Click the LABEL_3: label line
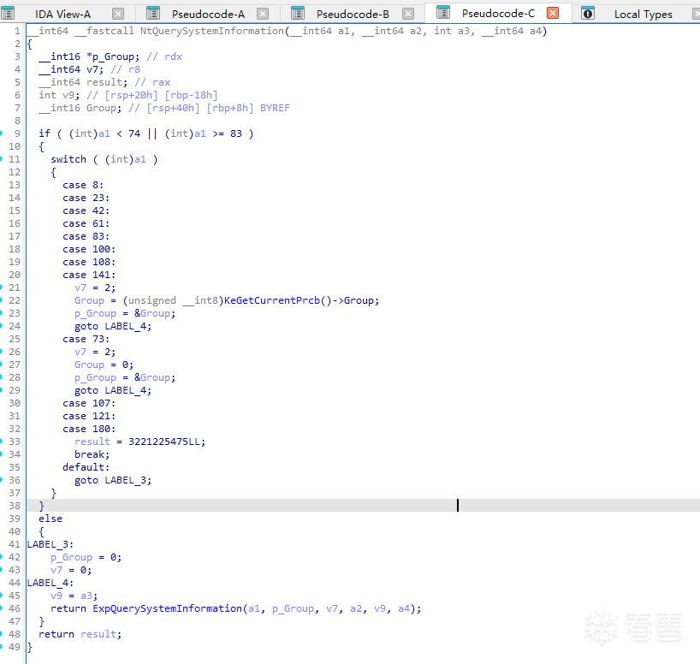 click(50, 545)
